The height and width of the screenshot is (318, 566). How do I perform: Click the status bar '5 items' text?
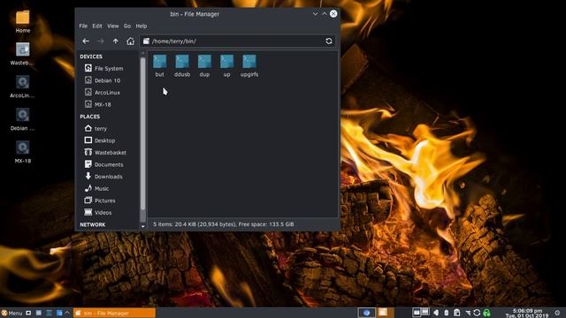(223, 224)
